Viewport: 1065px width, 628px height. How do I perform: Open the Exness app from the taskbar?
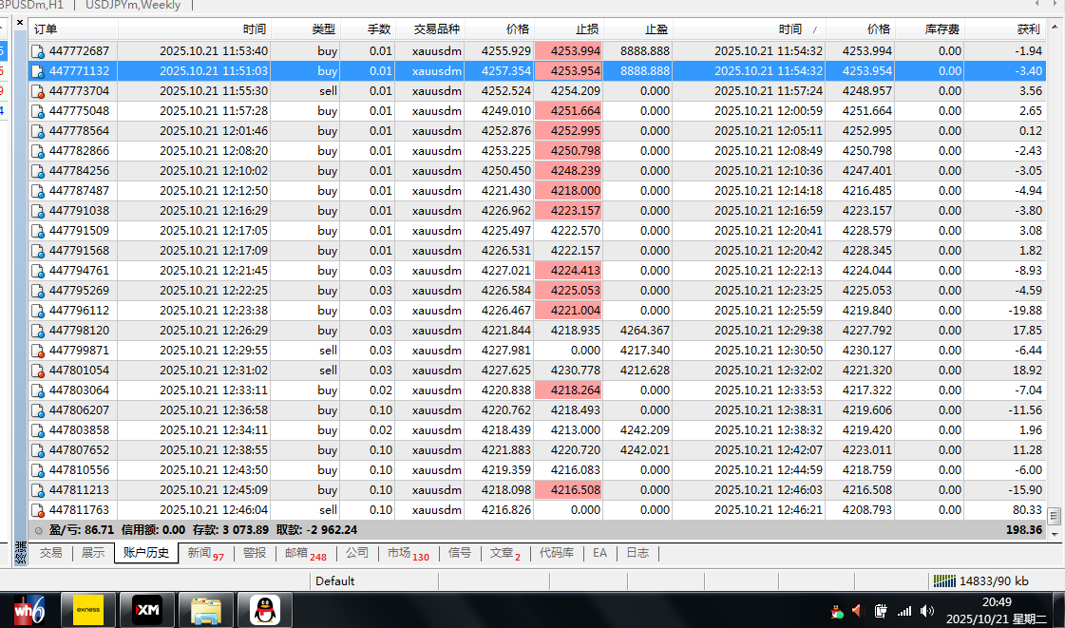(x=88, y=609)
